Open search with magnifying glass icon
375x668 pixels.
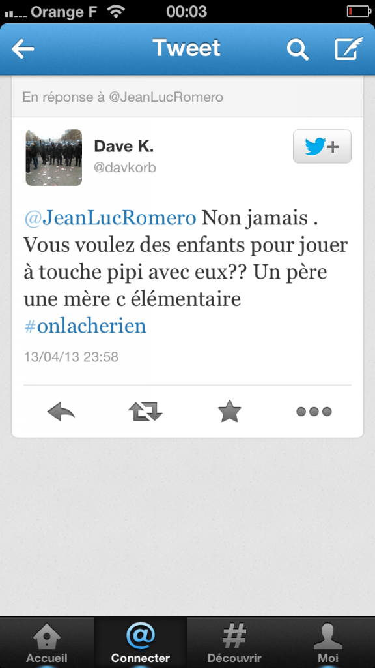297,50
